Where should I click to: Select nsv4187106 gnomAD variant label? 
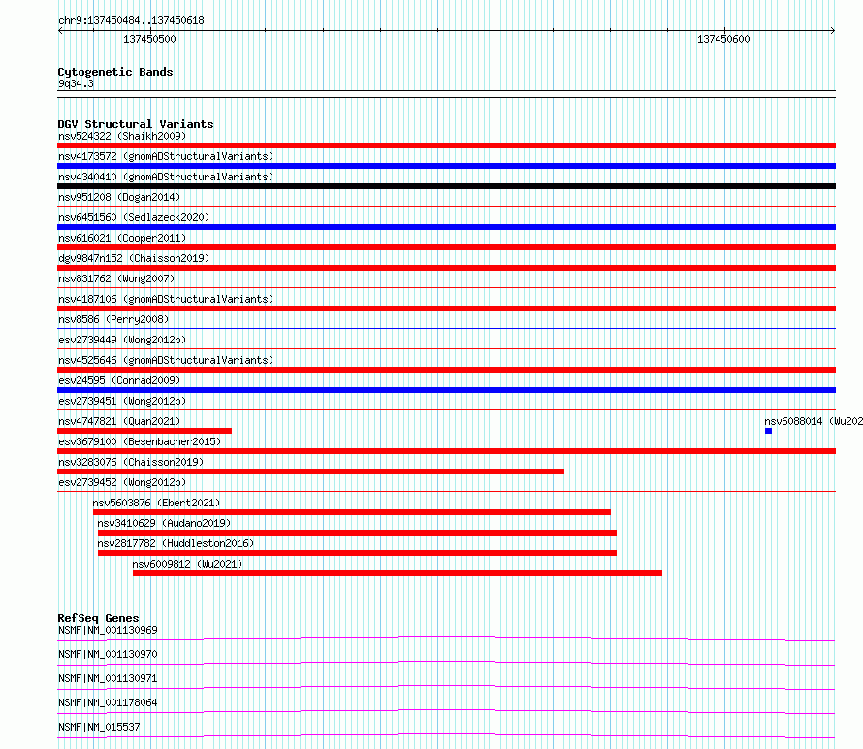pyautogui.click(x=166, y=299)
